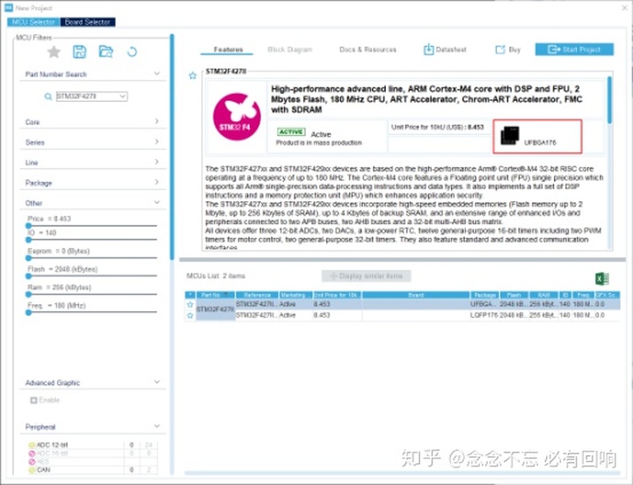The height and width of the screenshot is (485, 633).
Task: Click the save search filters icon
Action: [79, 52]
